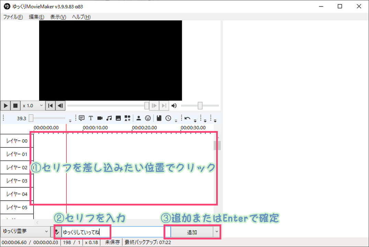Click the black video preview area

110,60
